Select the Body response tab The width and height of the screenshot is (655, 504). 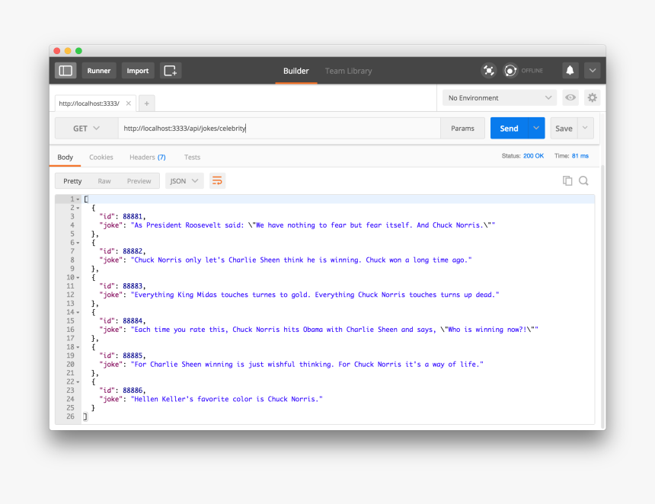point(65,157)
